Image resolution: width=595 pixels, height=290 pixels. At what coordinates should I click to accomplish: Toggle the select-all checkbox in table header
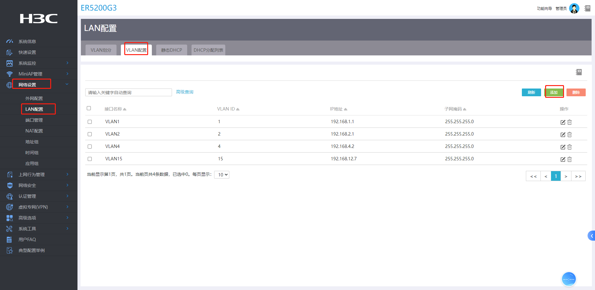tap(89, 108)
